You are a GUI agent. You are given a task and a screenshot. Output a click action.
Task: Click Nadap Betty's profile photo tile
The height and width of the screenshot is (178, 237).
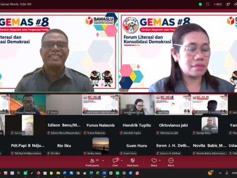pyautogui.click(x=210, y=125)
